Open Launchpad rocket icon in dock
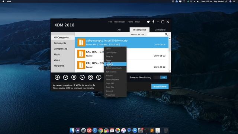Image resolution: width=238 pixels, height=134 pixels. [83, 130]
